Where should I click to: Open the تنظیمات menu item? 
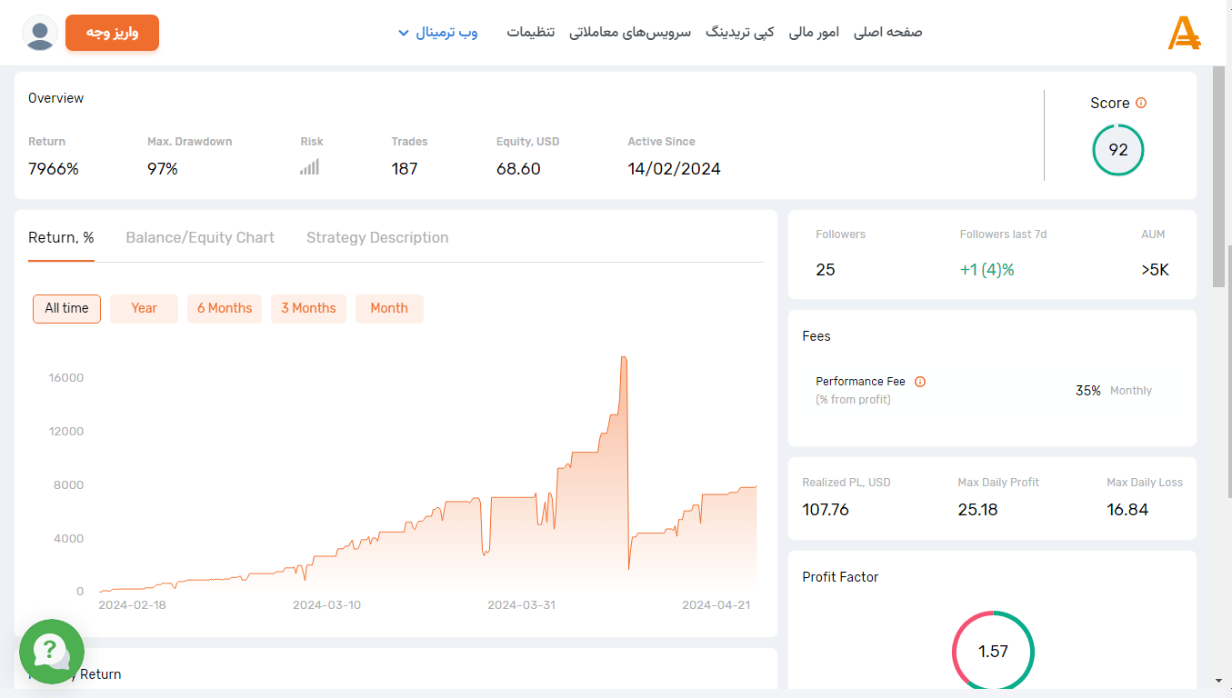tap(532, 32)
